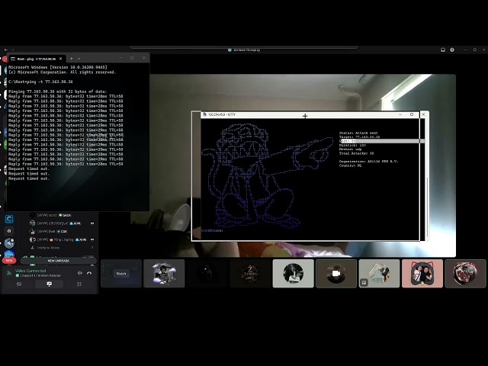Open new tab in the ping terminal
Image resolution: width=488 pixels, height=366 pixels.
(x=71, y=58)
